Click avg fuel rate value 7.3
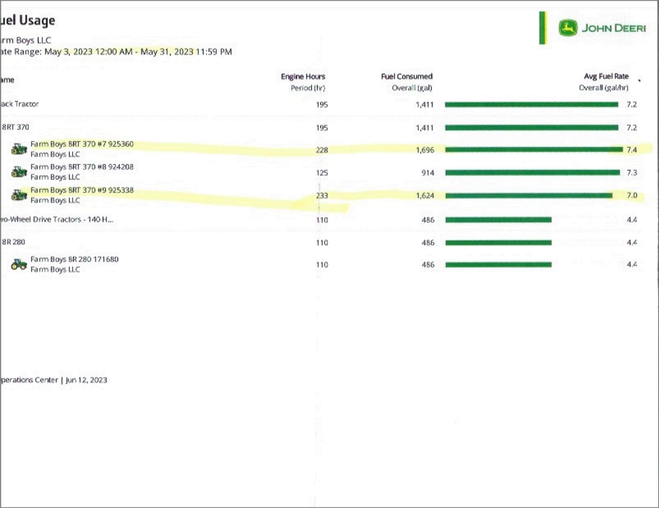Image resolution: width=659 pixels, height=508 pixels. click(631, 173)
